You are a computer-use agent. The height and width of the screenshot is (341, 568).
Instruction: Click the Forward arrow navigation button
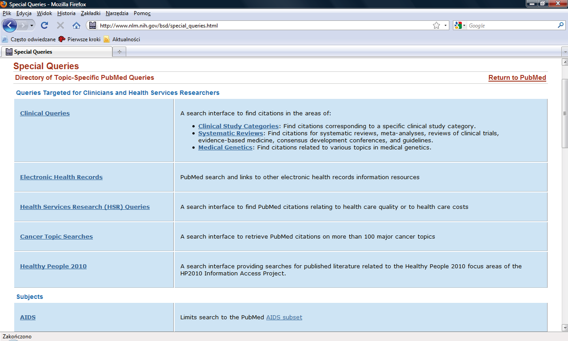click(23, 25)
